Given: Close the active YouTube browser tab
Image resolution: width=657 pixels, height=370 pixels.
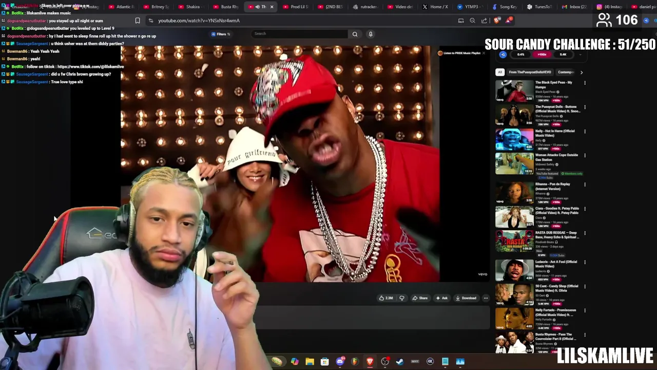Looking at the screenshot, I should (272, 7).
